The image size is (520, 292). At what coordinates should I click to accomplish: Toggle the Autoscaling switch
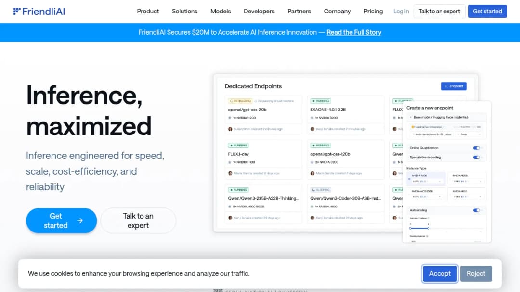[x=477, y=210]
